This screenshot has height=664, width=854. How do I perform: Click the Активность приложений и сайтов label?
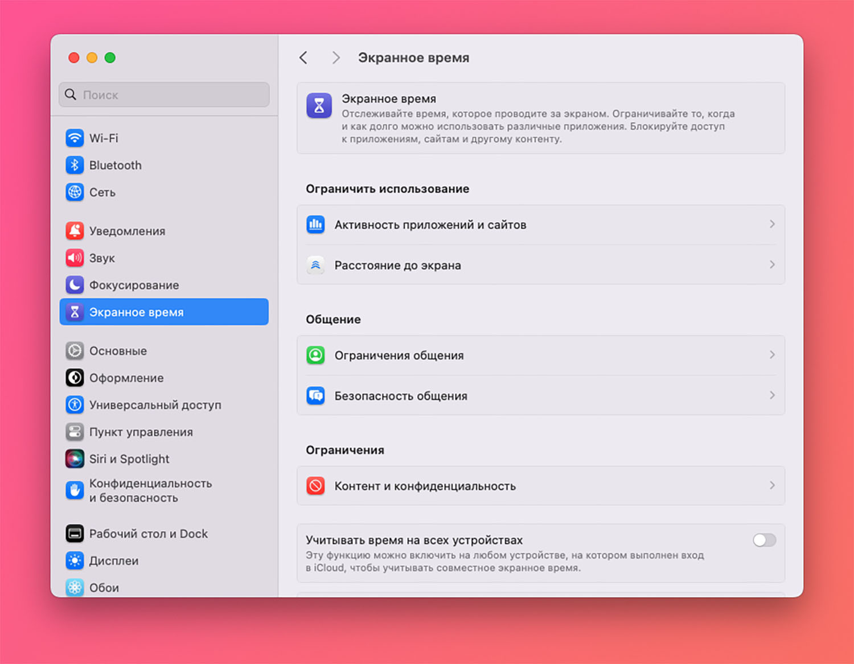[430, 225]
